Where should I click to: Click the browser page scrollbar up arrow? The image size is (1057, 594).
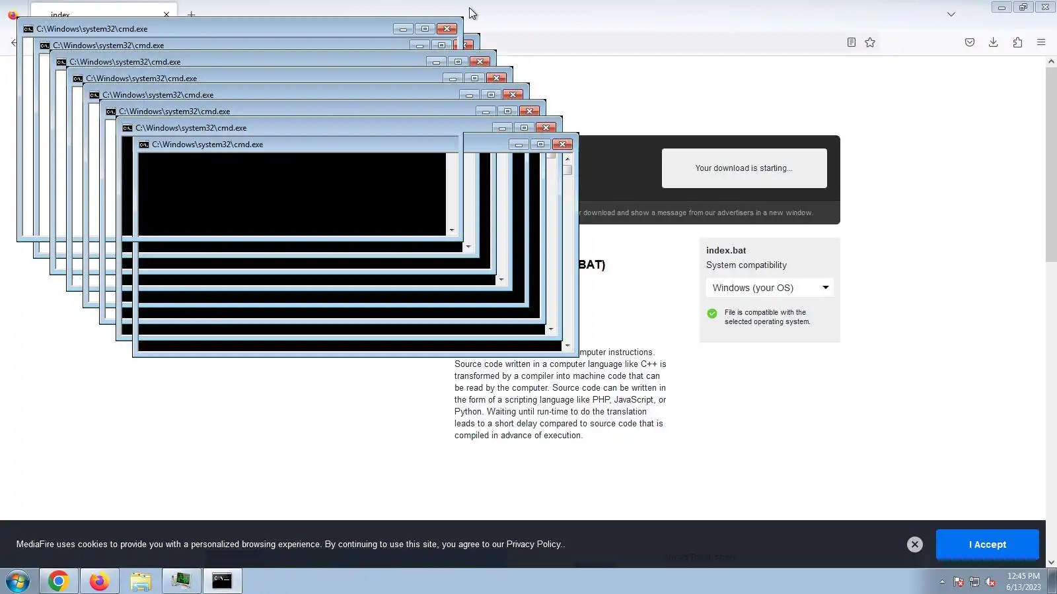pos(1051,61)
